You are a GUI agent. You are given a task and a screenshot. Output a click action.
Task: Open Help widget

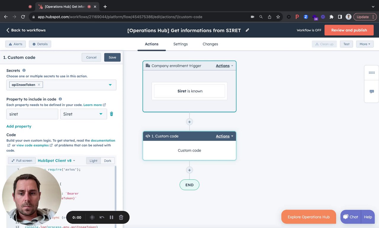point(368,217)
